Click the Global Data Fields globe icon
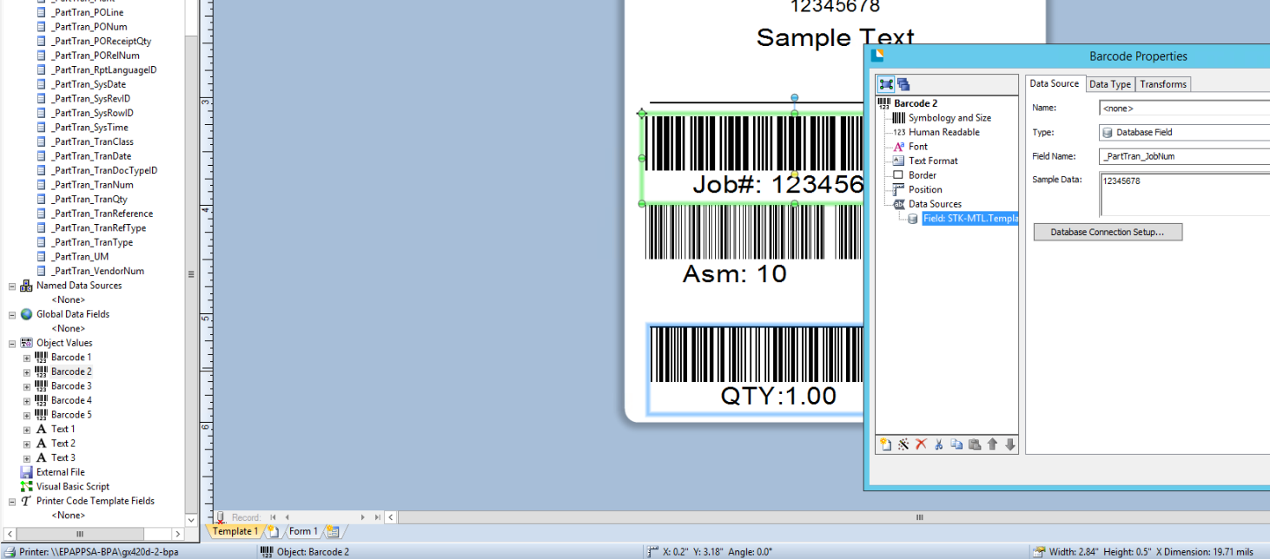The image size is (1270, 559). (26, 314)
